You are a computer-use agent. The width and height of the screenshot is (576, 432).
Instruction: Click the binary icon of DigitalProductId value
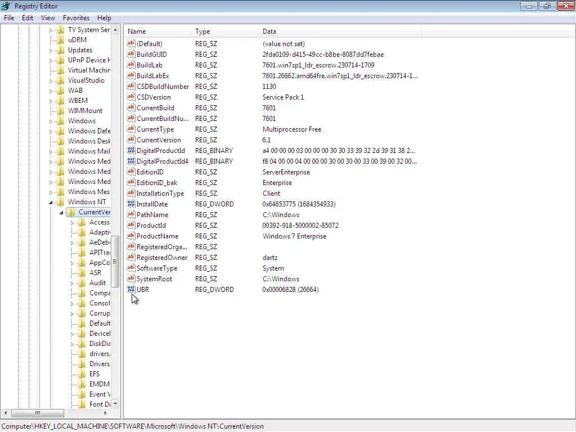[131, 151]
